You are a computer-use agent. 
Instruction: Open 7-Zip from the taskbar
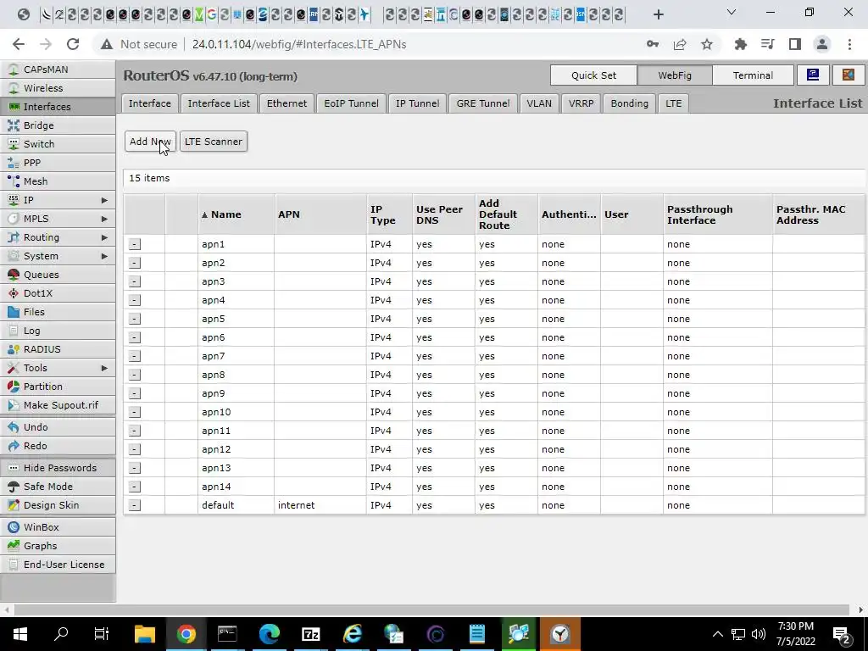point(310,634)
